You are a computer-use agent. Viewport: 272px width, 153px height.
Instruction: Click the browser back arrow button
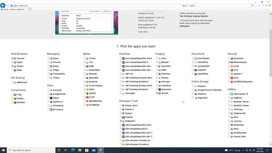[3, 6]
